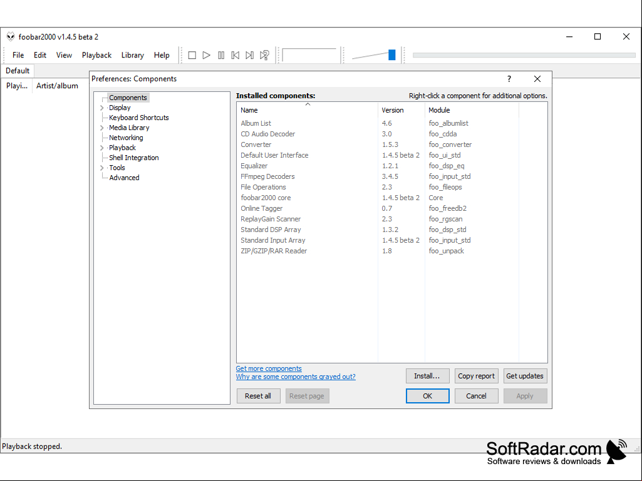This screenshot has height=481, width=642.
Task: Skip to the next track
Action: point(250,55)
